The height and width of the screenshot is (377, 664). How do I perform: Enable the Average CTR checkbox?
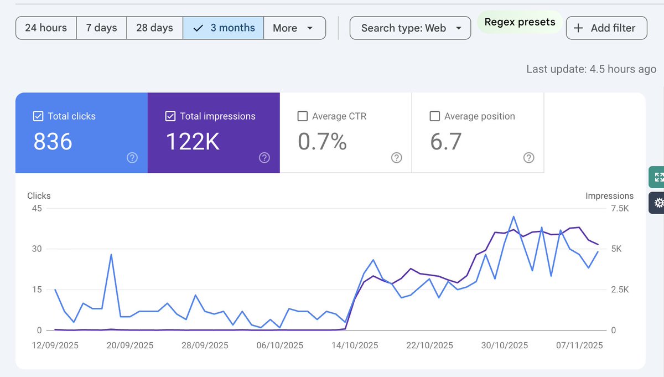tap(303, 116)
